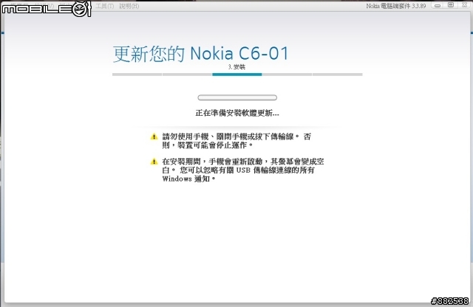
Task: Click the 更新您的 Nokia C6-01 heading
Action: (200, 54)
